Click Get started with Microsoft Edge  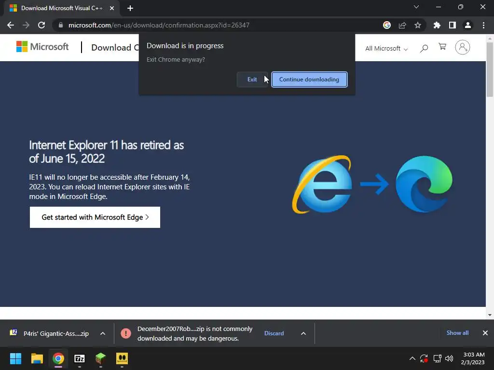pos(95,217)
